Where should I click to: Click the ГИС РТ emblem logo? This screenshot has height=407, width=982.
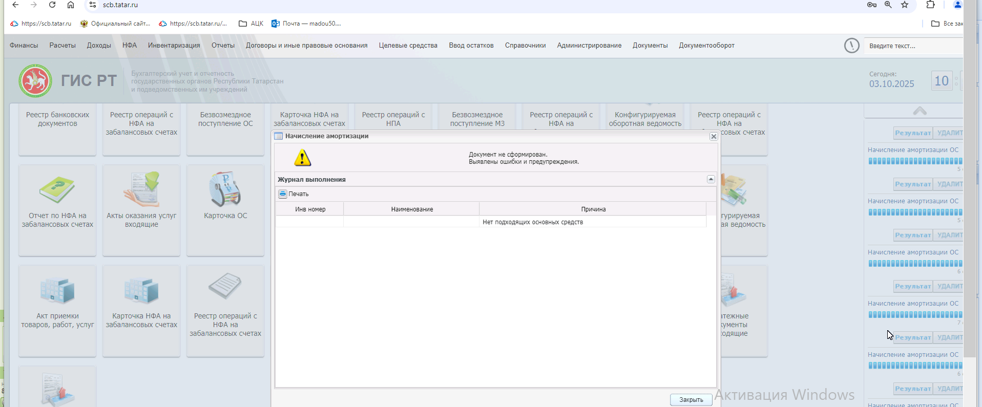(35, 81)
